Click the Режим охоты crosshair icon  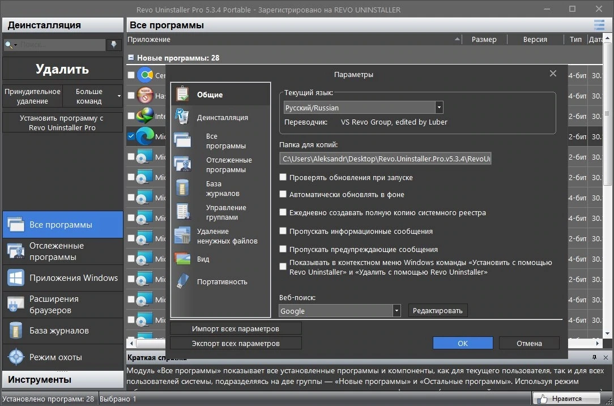16,357
